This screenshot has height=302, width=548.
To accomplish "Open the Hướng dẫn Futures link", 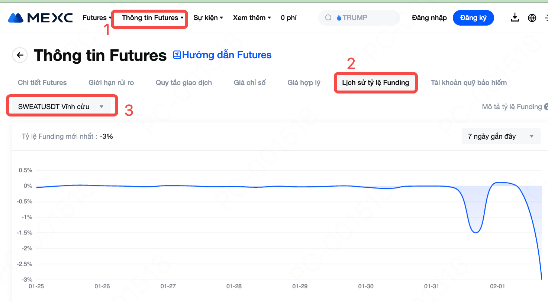I will [227, 55].
